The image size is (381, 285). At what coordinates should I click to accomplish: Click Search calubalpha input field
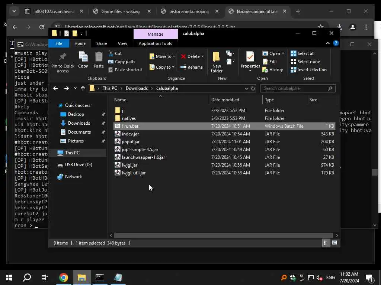point(298,88)
